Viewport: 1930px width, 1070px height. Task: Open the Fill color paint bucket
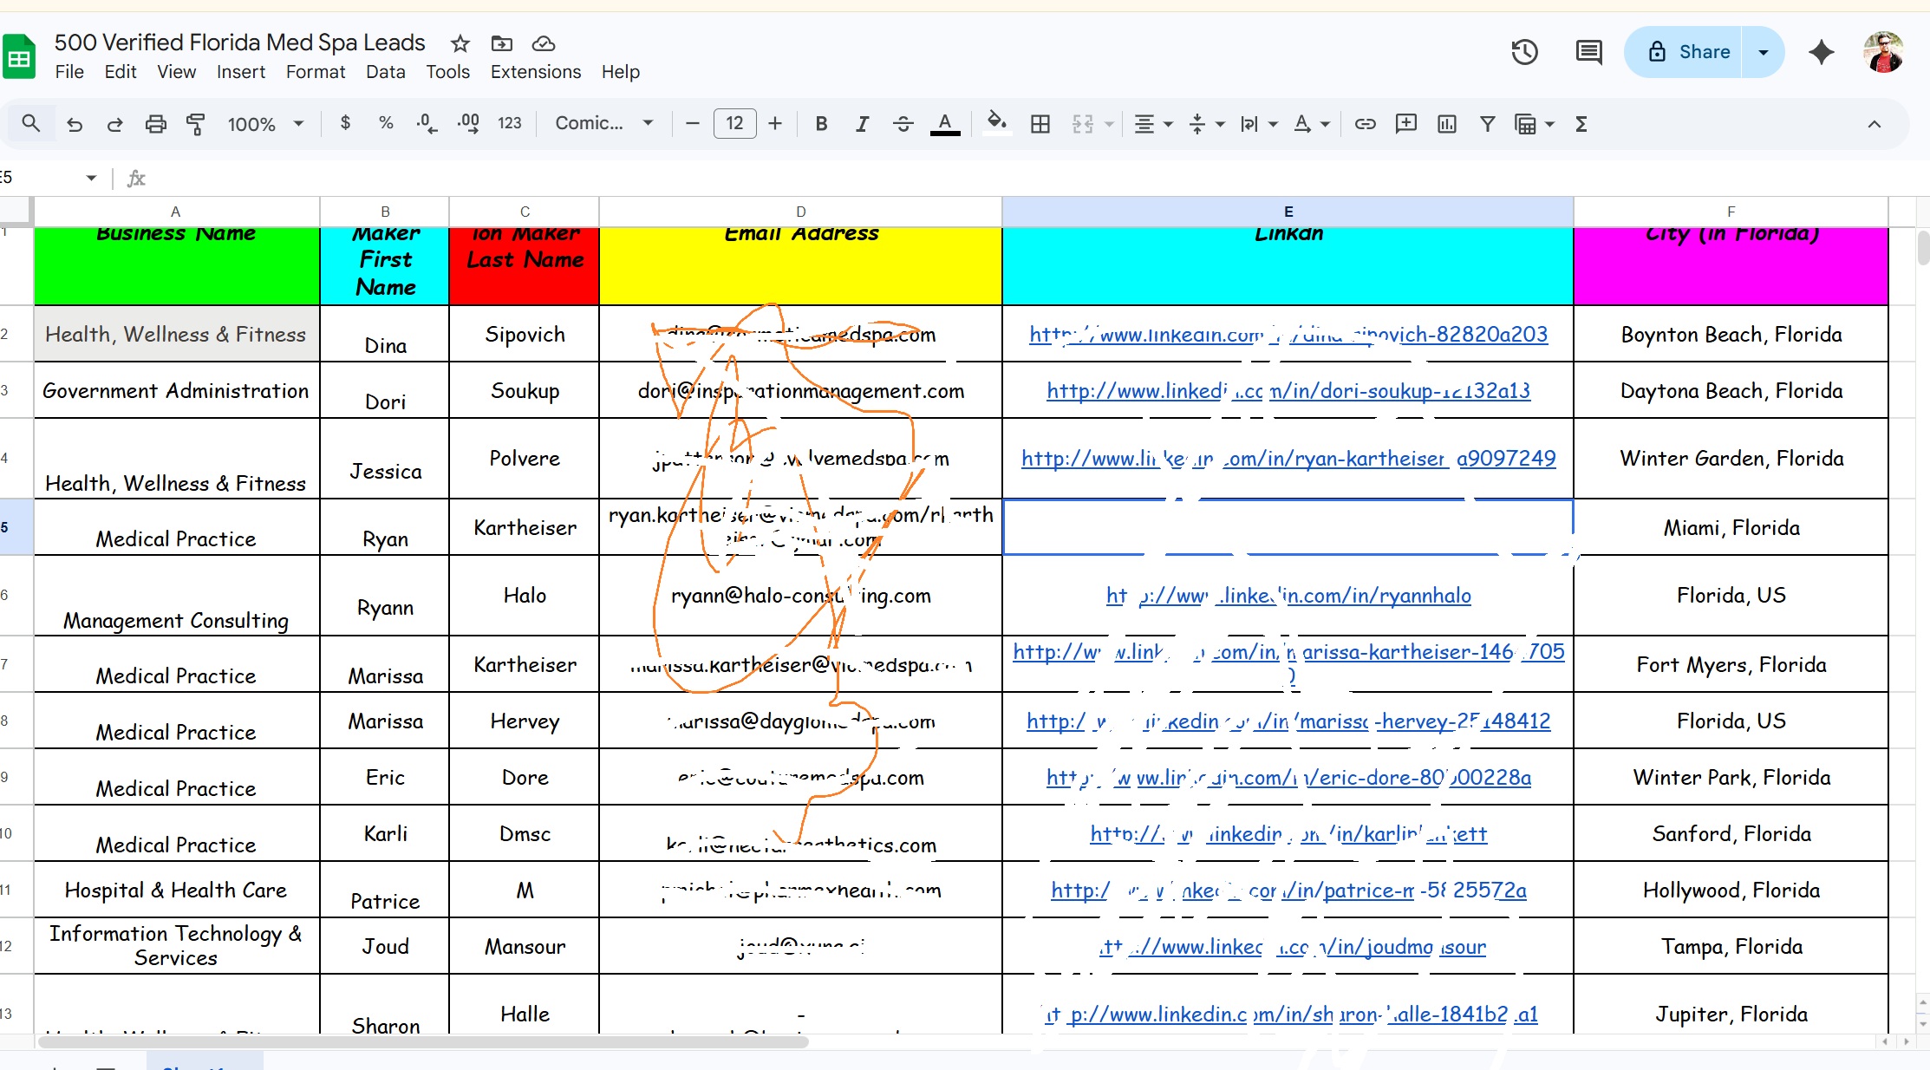point(996,124)
